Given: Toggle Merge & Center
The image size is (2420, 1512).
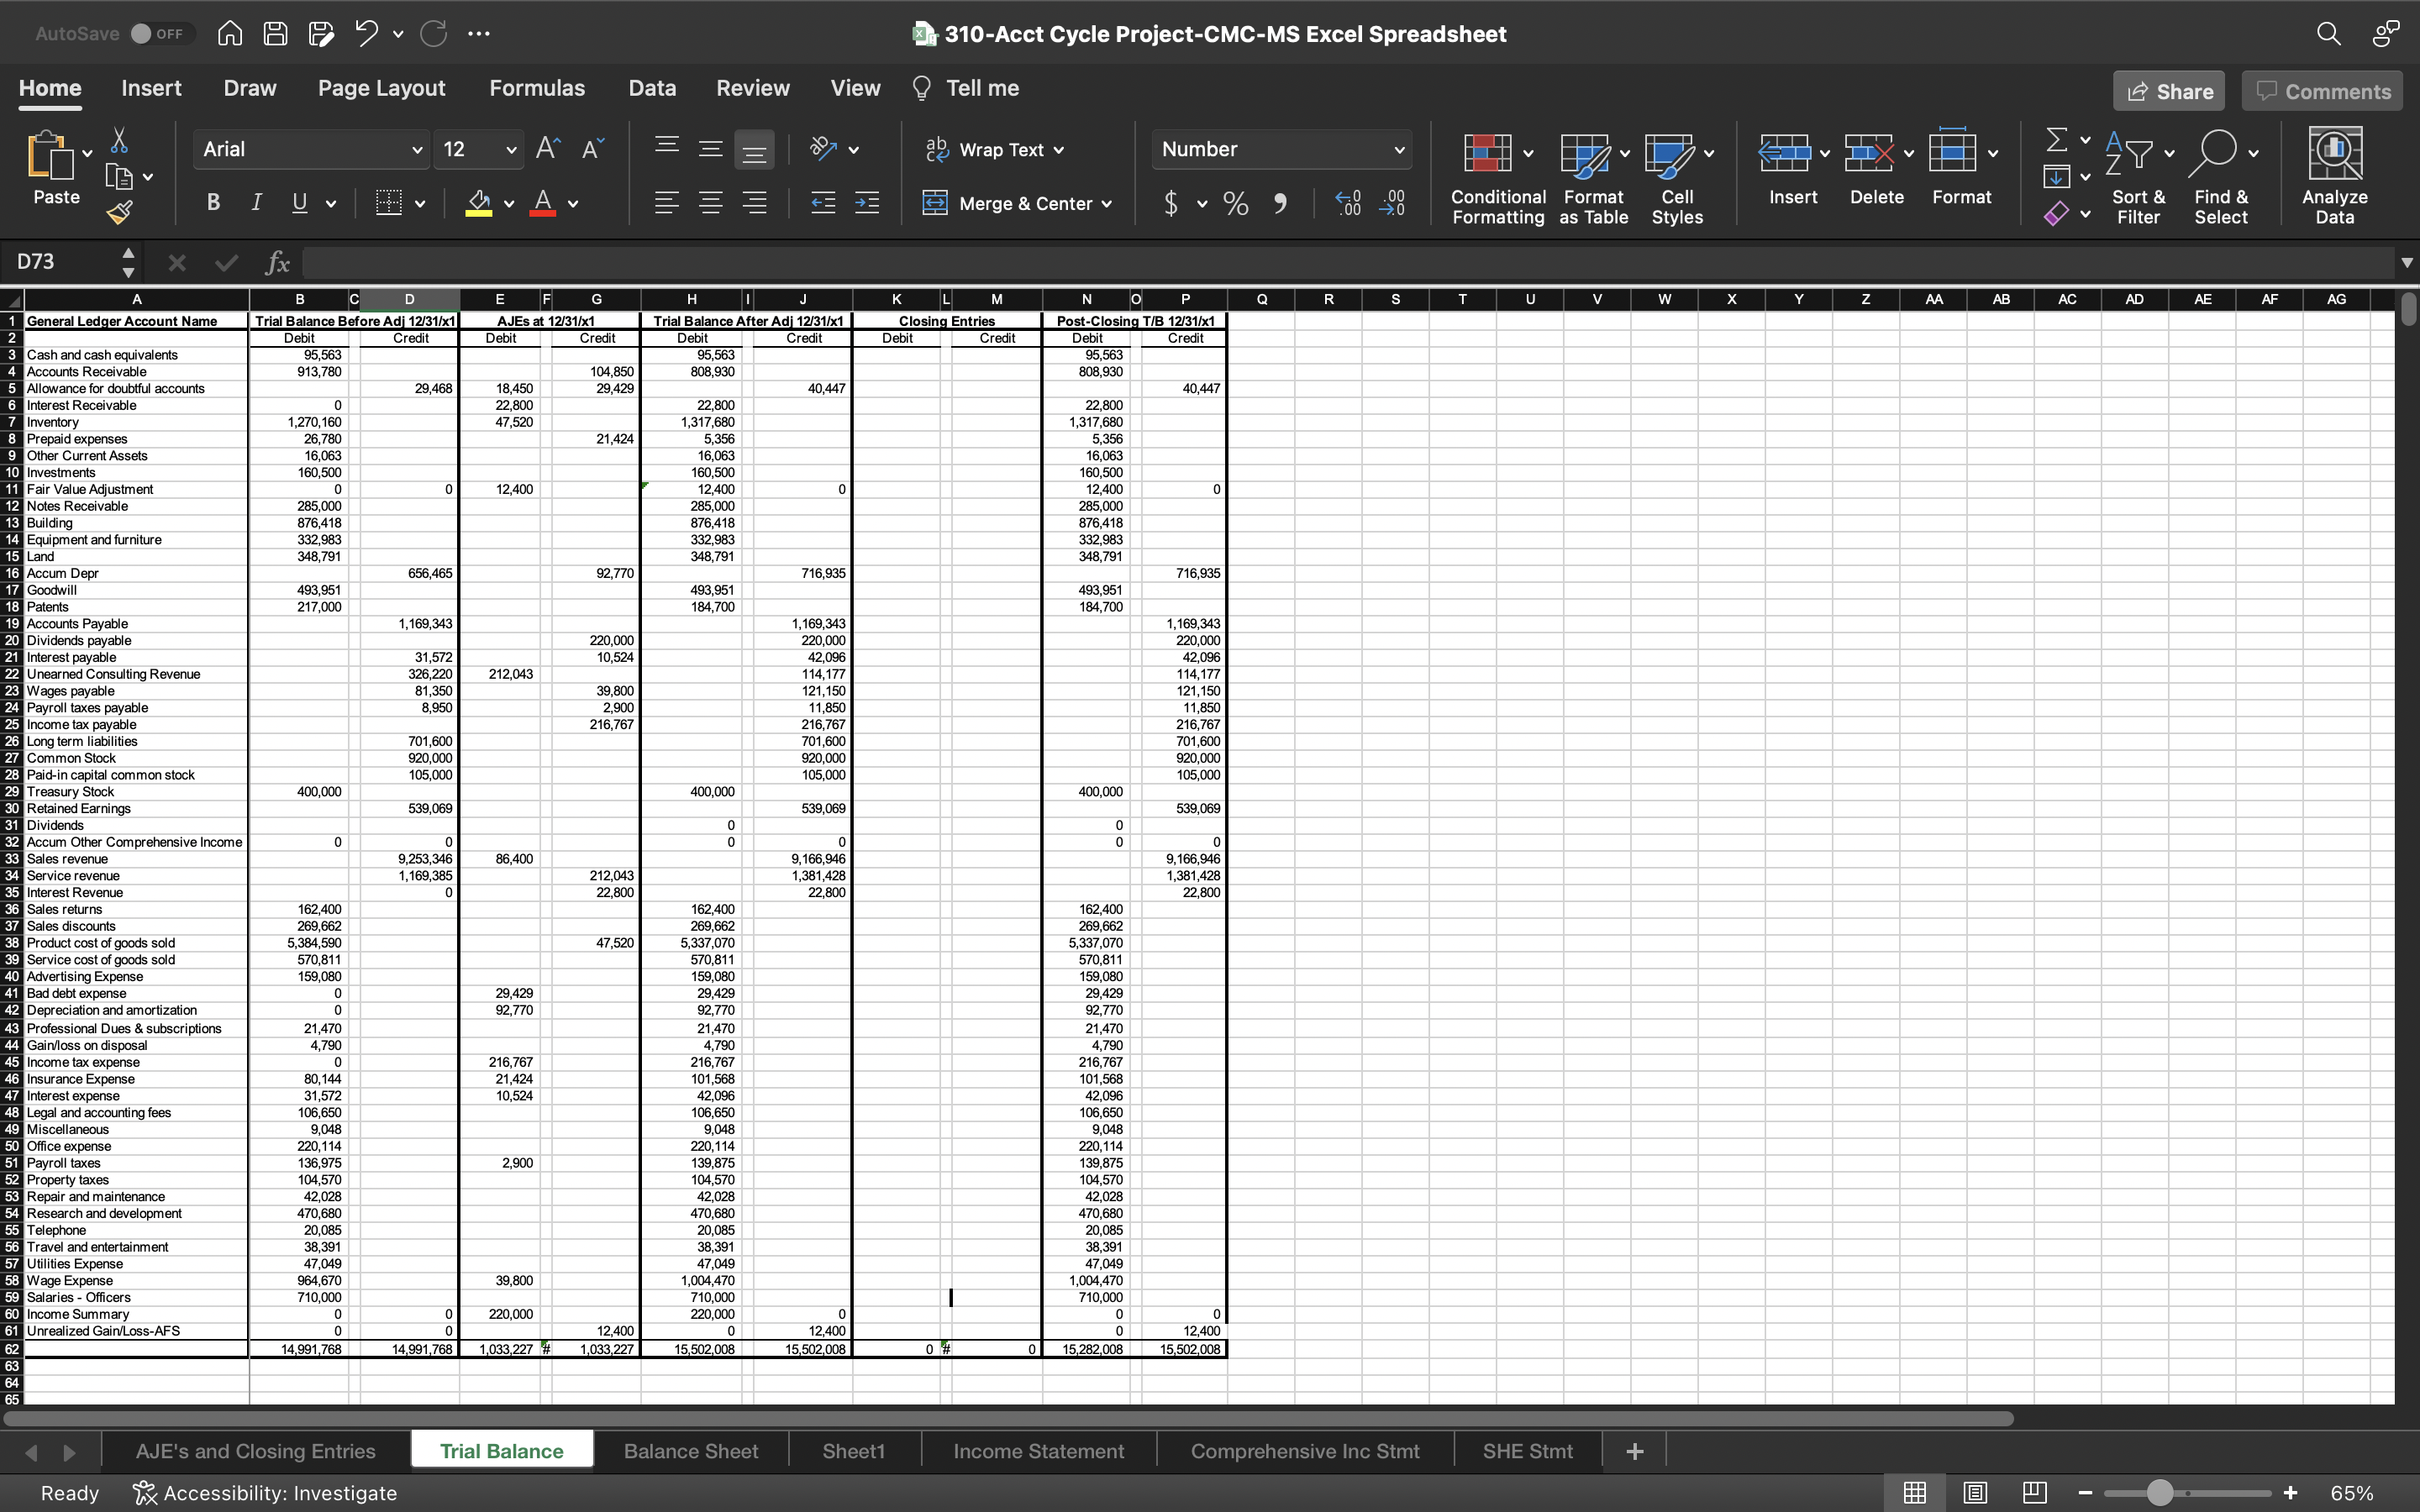Looking at the screenshot, I should (1018, 204).
